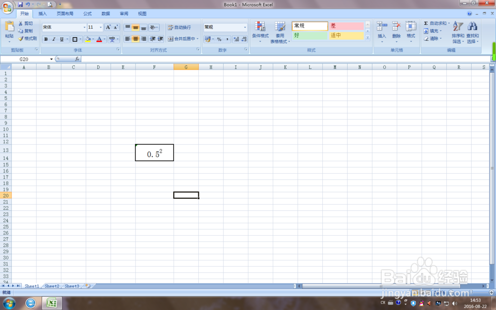496x310 pixels.
Task: Switch to Sheet2 worksheet tab
Action: click(52, 286)
